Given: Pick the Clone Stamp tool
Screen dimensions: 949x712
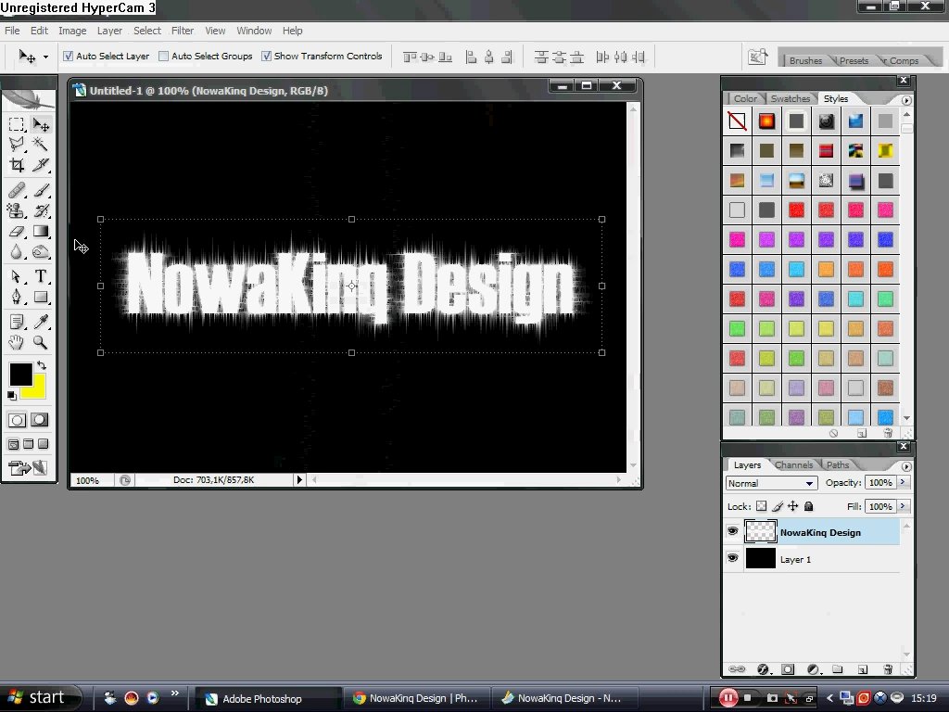Looking at the screenshot, I should (x=17, y=210).
